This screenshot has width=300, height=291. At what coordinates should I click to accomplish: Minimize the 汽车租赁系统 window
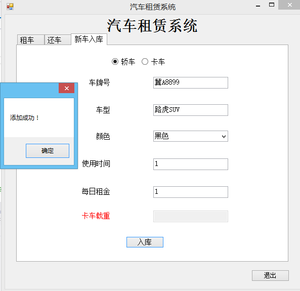[258, 6]
